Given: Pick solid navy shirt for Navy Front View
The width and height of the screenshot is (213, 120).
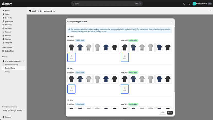Looking at the screenshot, I should coord(106,79).
